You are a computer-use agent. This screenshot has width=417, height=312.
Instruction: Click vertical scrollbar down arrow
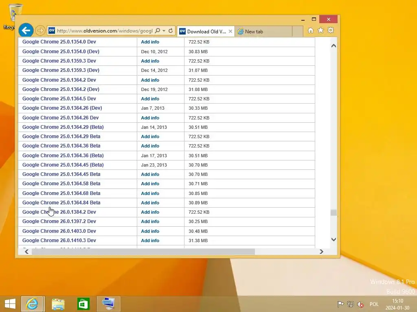tap(334, 239)
